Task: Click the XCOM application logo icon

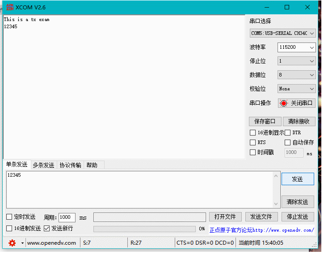Action: coord(10,7)
